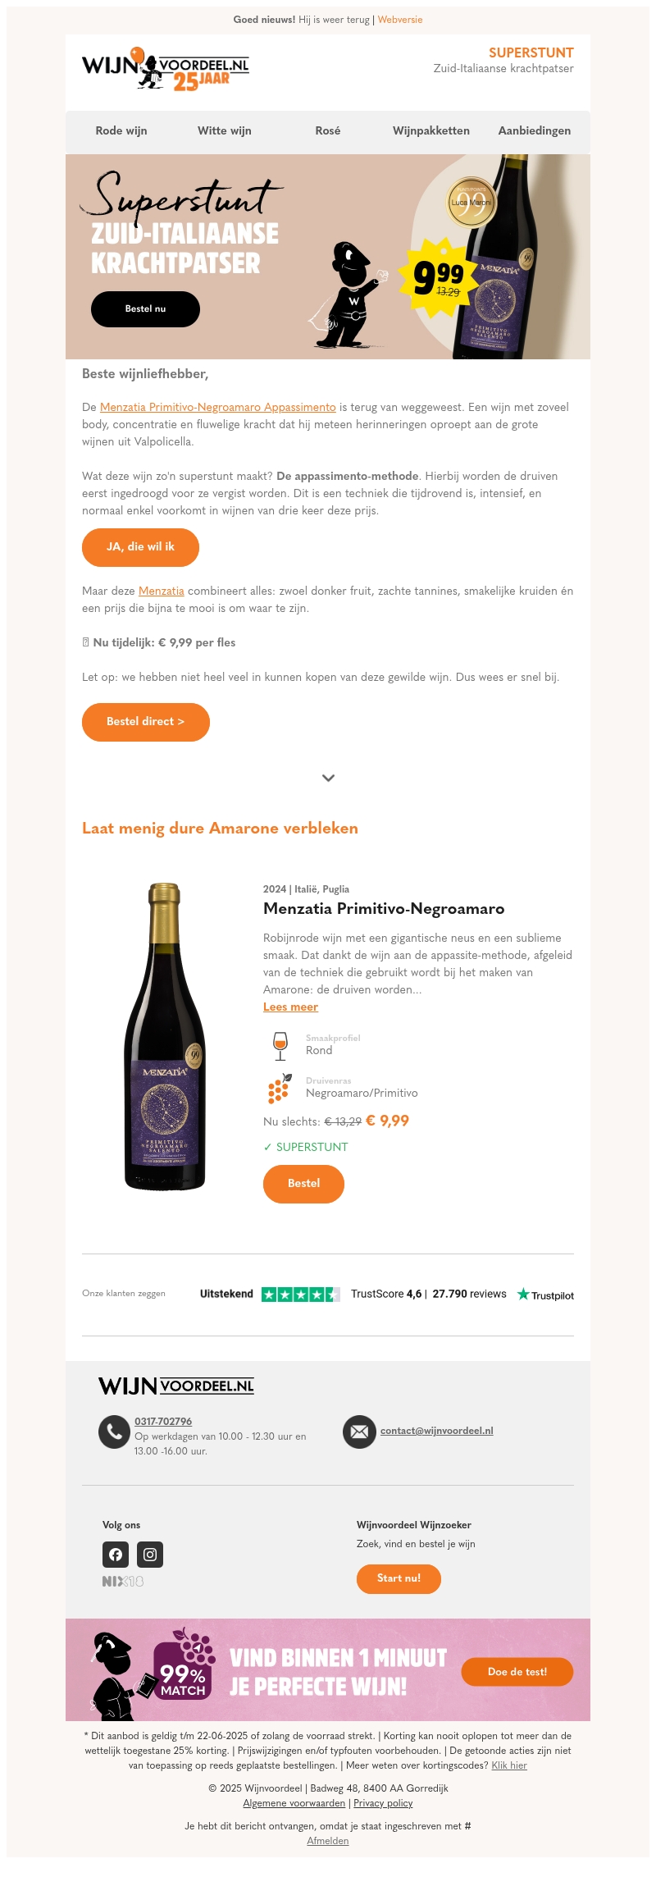This screenshot has width=656, height=1877.
Task: Expand description via Lees meer link
Action: tap(290, 1007)
